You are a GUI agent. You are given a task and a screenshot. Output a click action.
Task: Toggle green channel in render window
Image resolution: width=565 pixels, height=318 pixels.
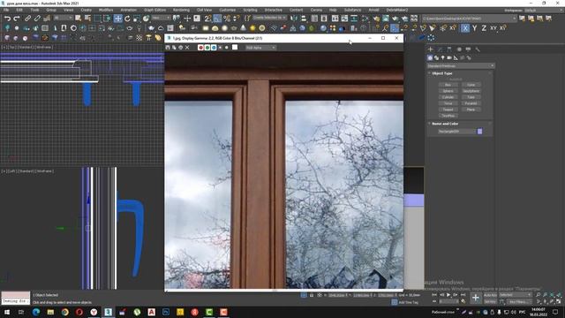coord(207,48)
